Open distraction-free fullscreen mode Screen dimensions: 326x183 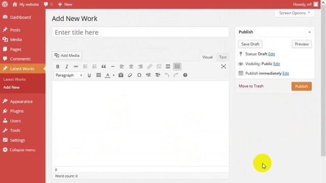[x=223, y=67]
